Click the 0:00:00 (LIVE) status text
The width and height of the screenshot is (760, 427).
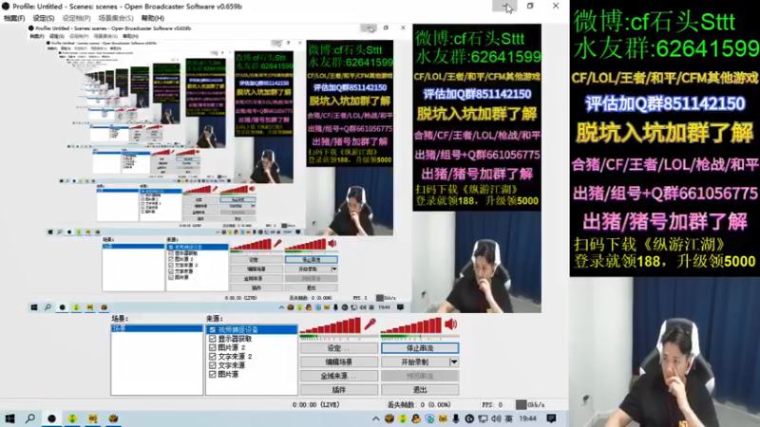(316, 405)
